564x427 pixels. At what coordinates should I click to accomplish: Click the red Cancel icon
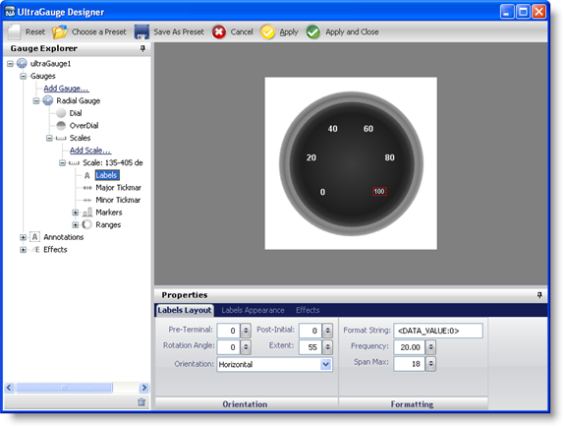click(219, 32)
